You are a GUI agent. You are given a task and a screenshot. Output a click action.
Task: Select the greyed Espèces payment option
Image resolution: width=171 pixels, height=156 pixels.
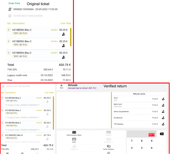pyautogui.click(x=109, y=133)
